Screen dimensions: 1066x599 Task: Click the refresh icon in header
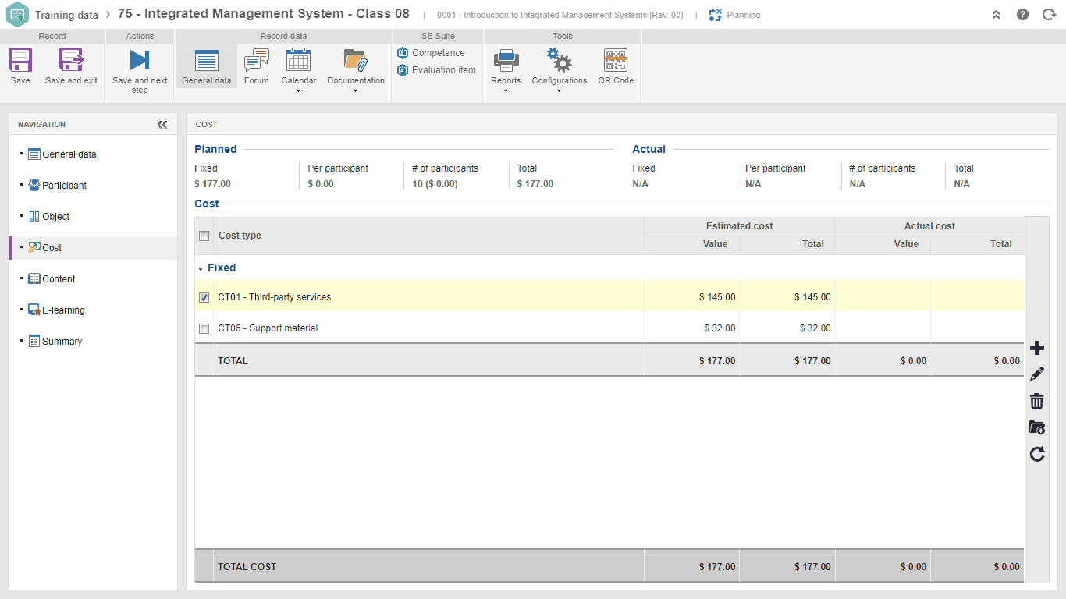point(1049,15)
